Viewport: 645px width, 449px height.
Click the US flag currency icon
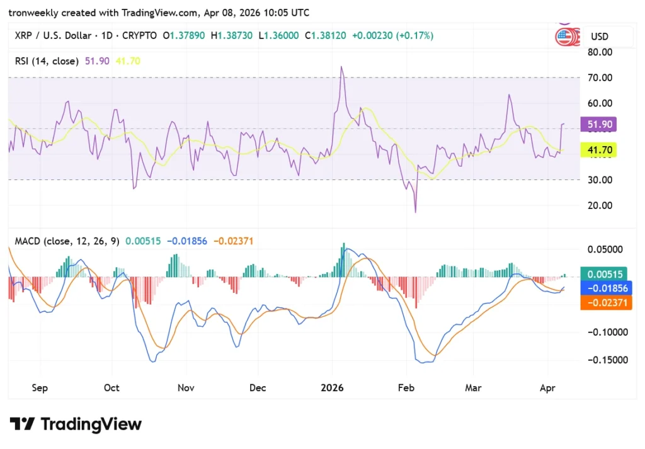pyautogui.click(x=568, y=37)
